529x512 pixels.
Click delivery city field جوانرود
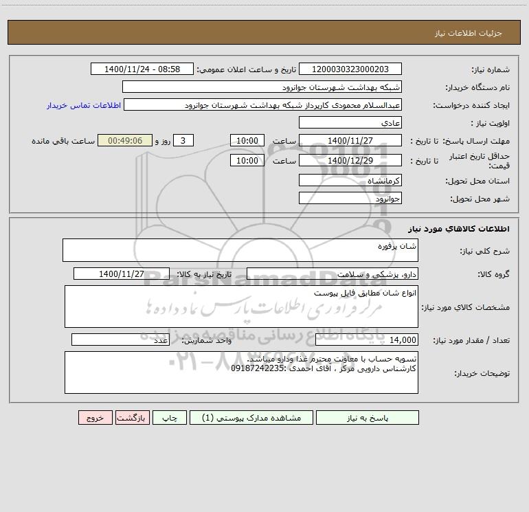[x=350, y=198]
